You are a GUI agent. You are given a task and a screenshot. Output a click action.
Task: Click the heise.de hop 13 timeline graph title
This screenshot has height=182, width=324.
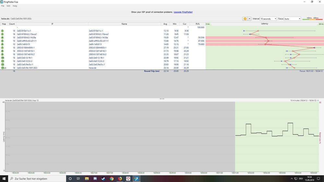tap(22, 100)
